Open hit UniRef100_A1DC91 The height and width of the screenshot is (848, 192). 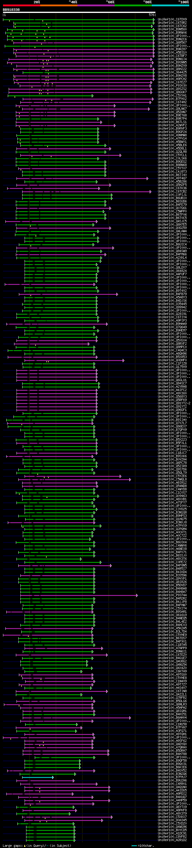pyautogui.click(x=172, y=833)
